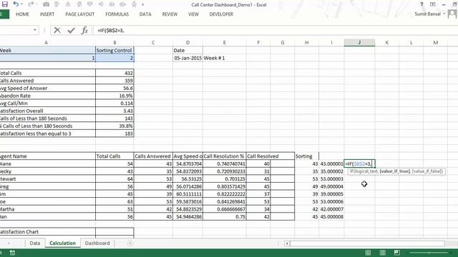Click the Martha agent name cell
Image resolution: width=458 pixels, height=257 pixels.
(x=48, y=209)
